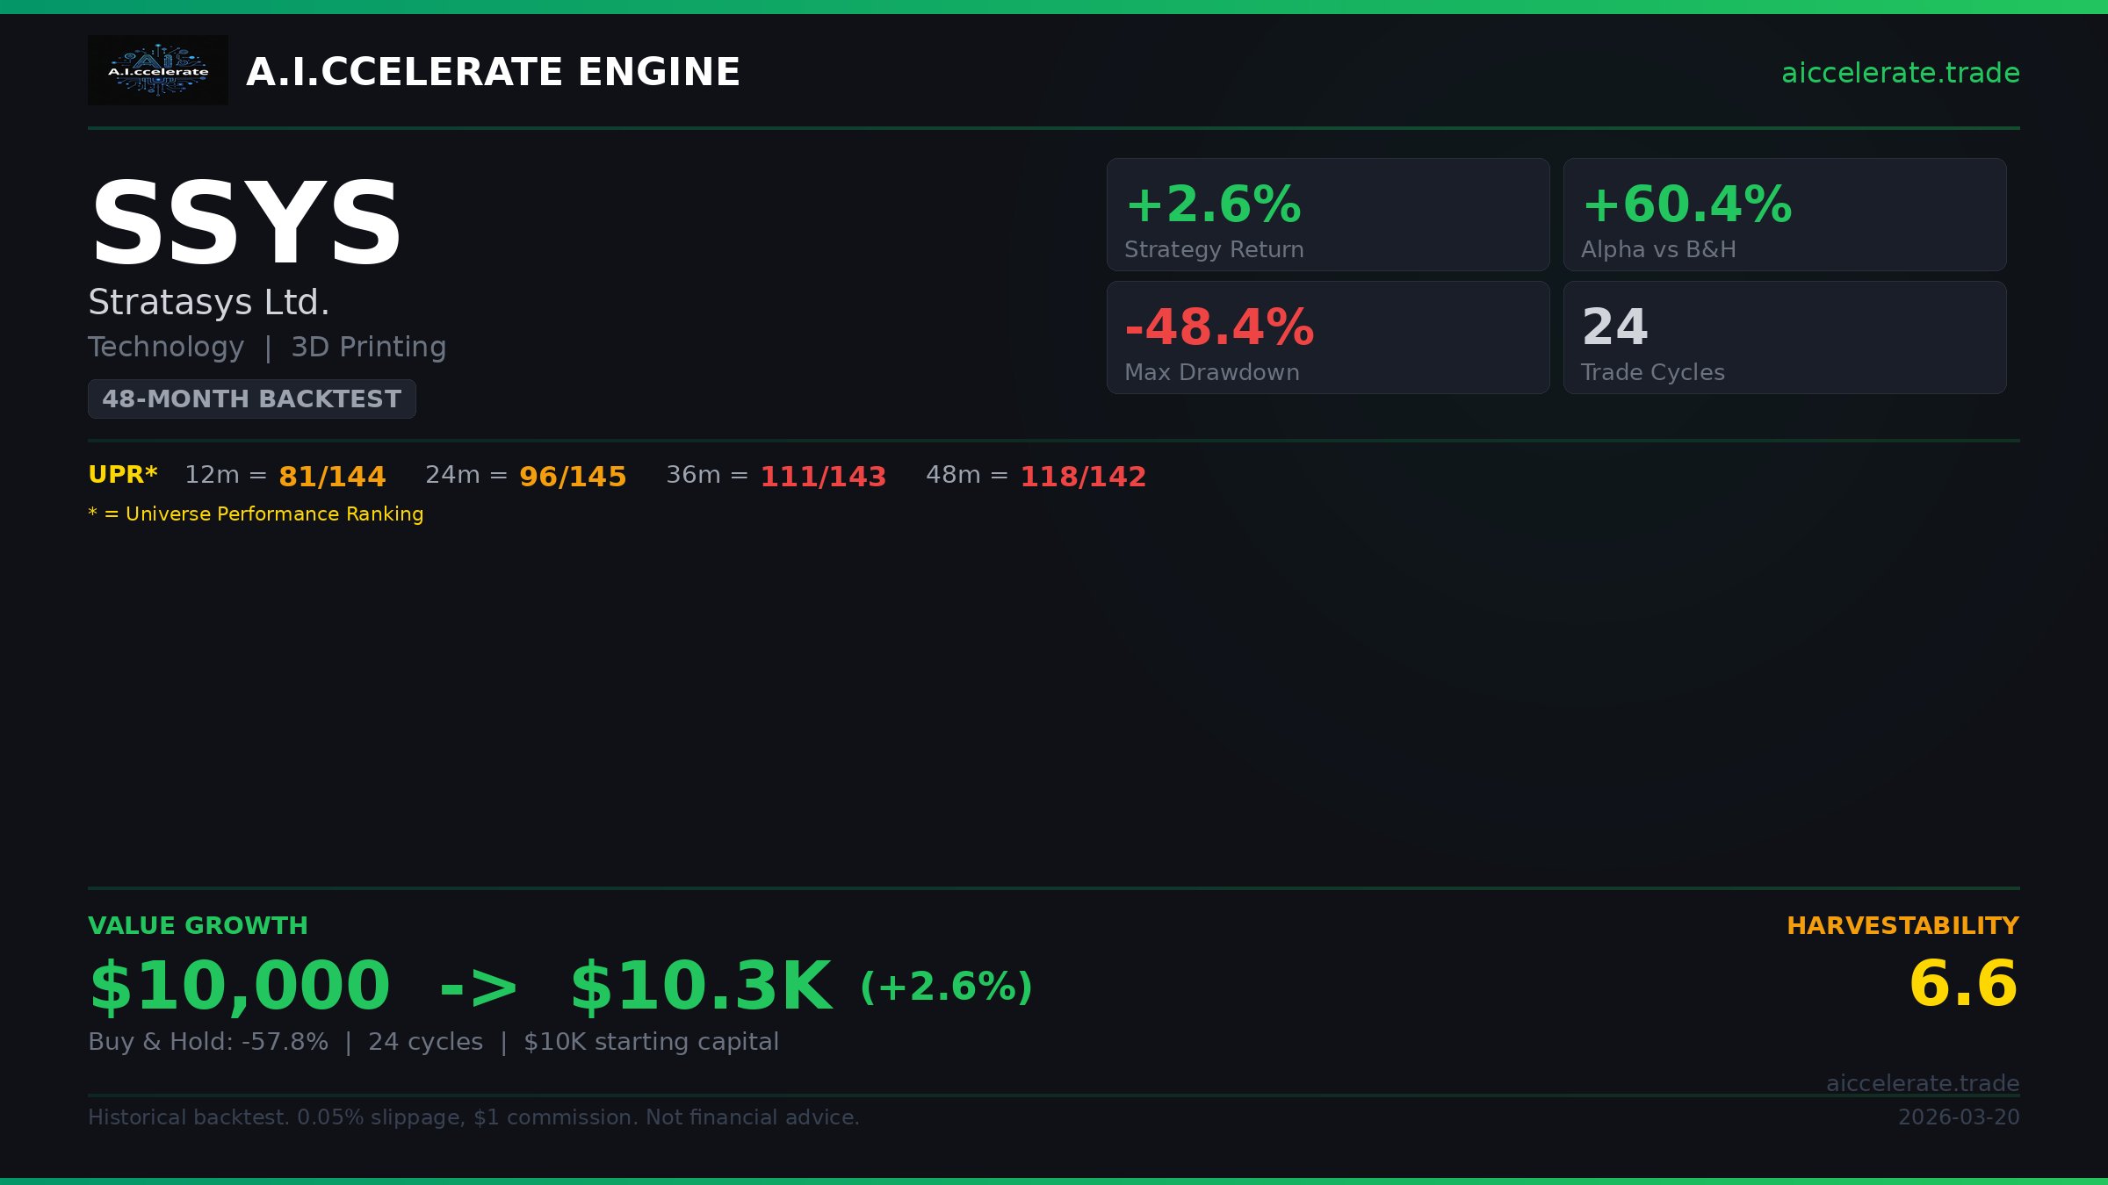Image resolution: width=2108 pixels, height=1185 pixels.
Task: Select the 12m ranking value 81/144
Action: pyautogui.click(x=332, y=477)
